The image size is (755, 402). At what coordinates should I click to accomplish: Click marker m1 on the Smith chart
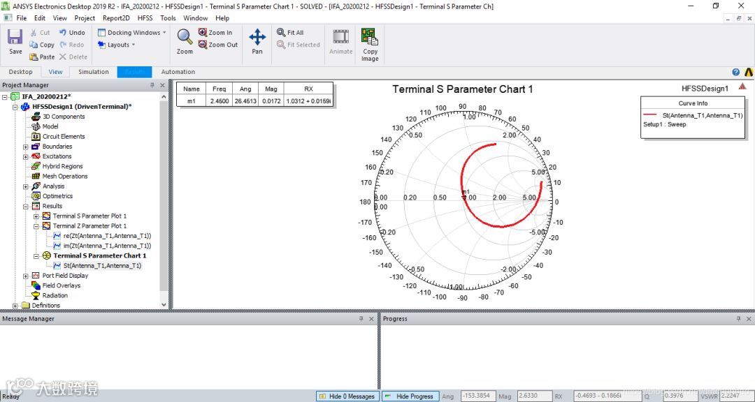pyautogui.click(x=464, y=197)
